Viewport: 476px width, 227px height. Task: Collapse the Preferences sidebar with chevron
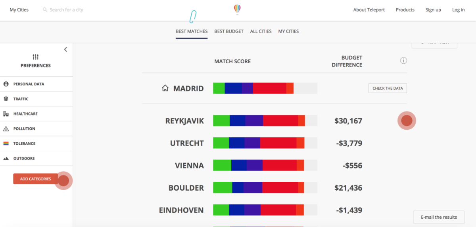point(65,49)
